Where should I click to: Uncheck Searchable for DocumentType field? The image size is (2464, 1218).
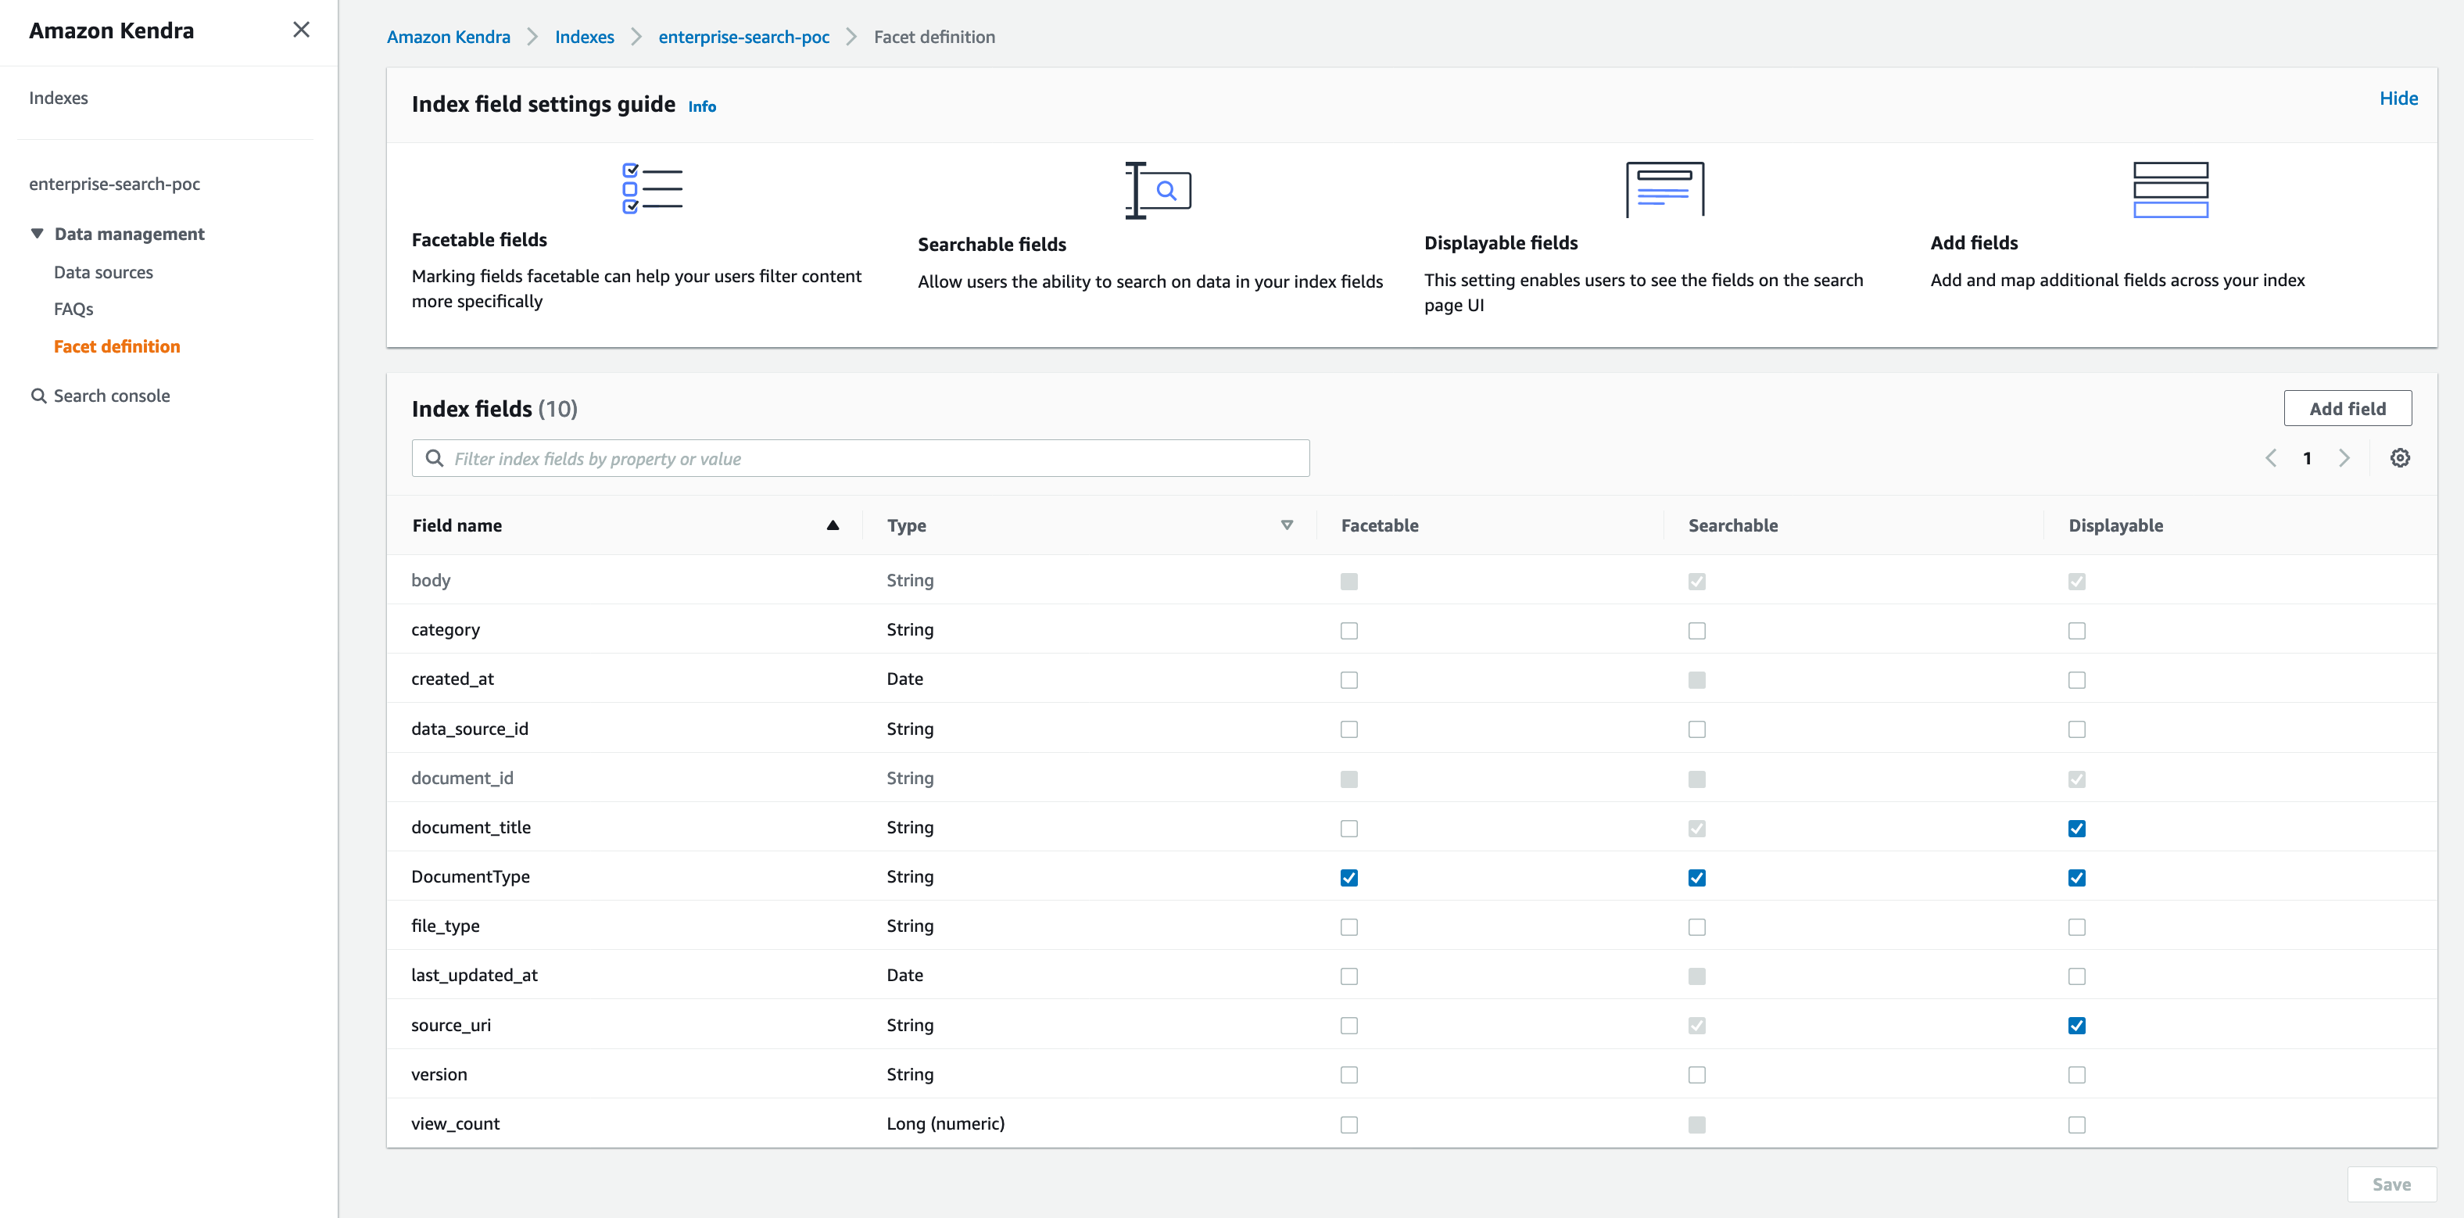click(x=1696, y=877)
